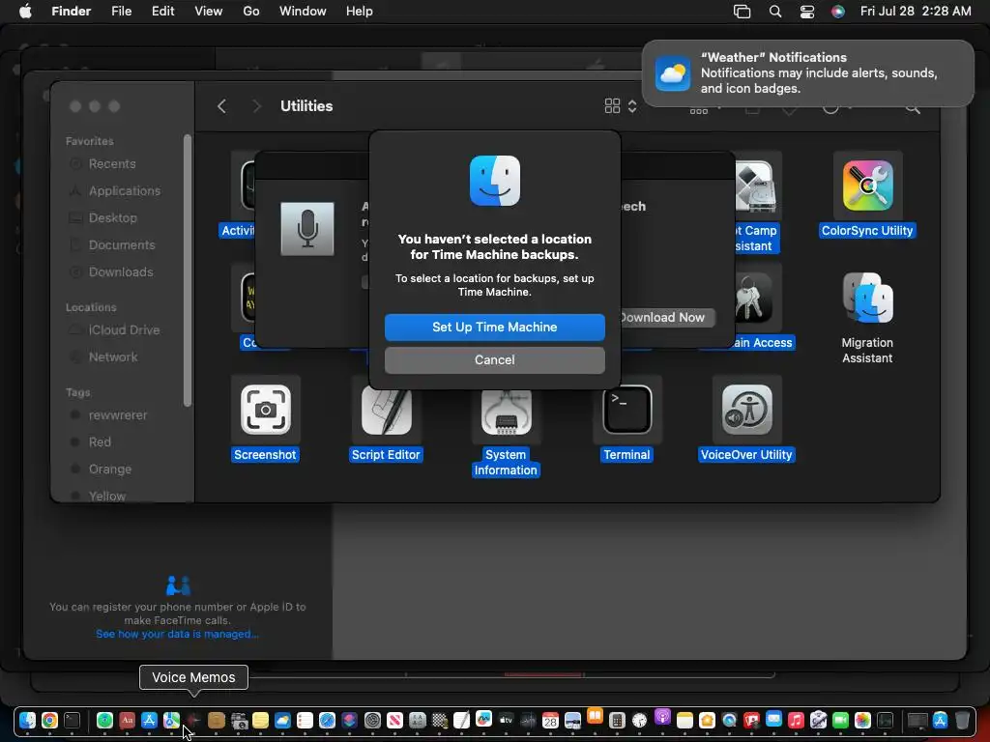
Task: Go back in the Finder Utilities window
Action: (x=221, y=106)
